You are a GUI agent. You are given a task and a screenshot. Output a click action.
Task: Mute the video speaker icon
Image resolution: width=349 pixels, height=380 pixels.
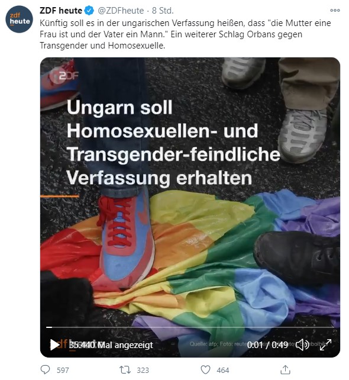pos(302,344)
